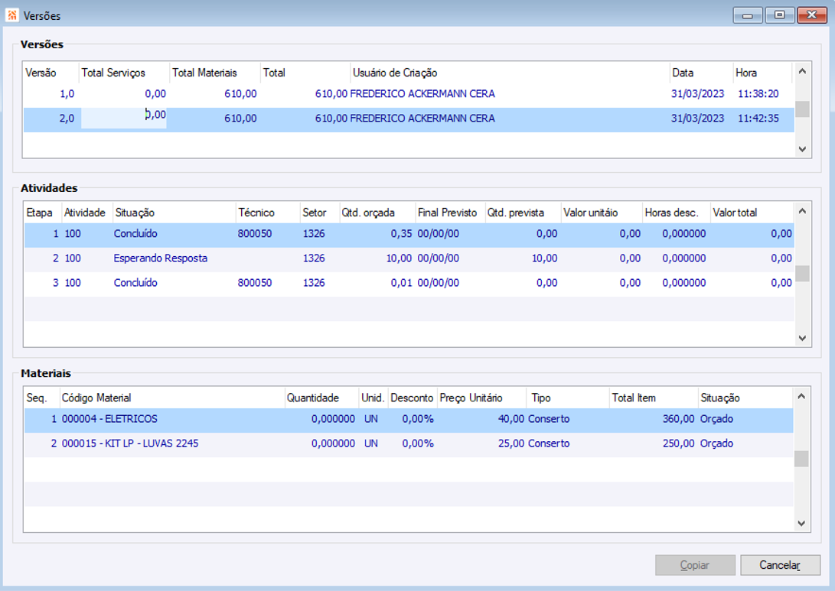
Task: Sort by the Usuário de Criação column header
Action: (x=394, y=73)
